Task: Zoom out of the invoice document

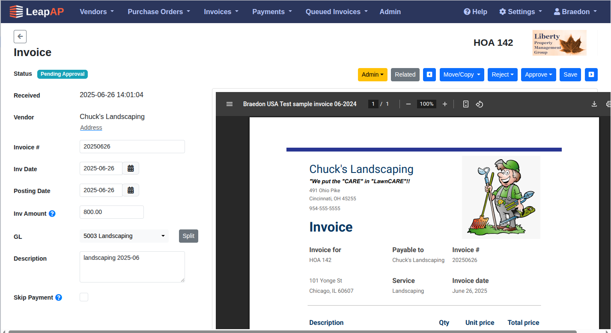Action: (x=408, y=104)
